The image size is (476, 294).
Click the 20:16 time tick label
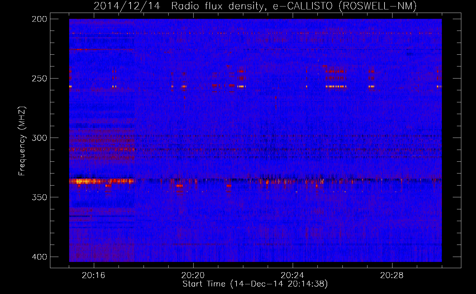click(x=94, y=275)
